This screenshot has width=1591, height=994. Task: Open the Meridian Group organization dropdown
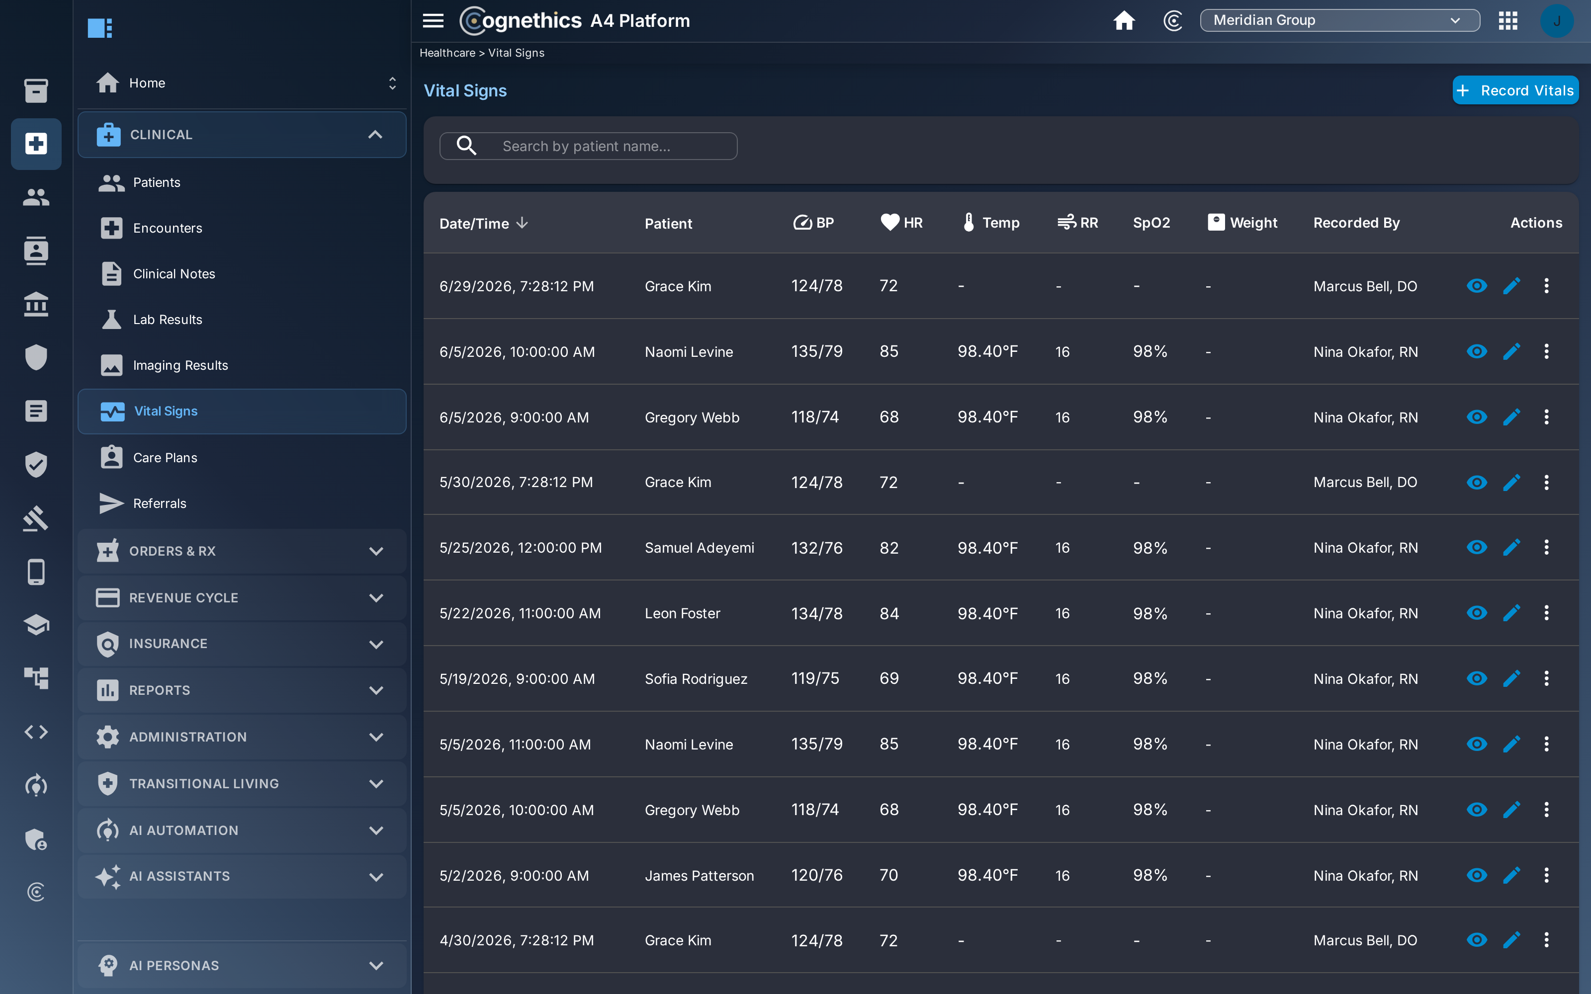click(x=1339, y=20)
